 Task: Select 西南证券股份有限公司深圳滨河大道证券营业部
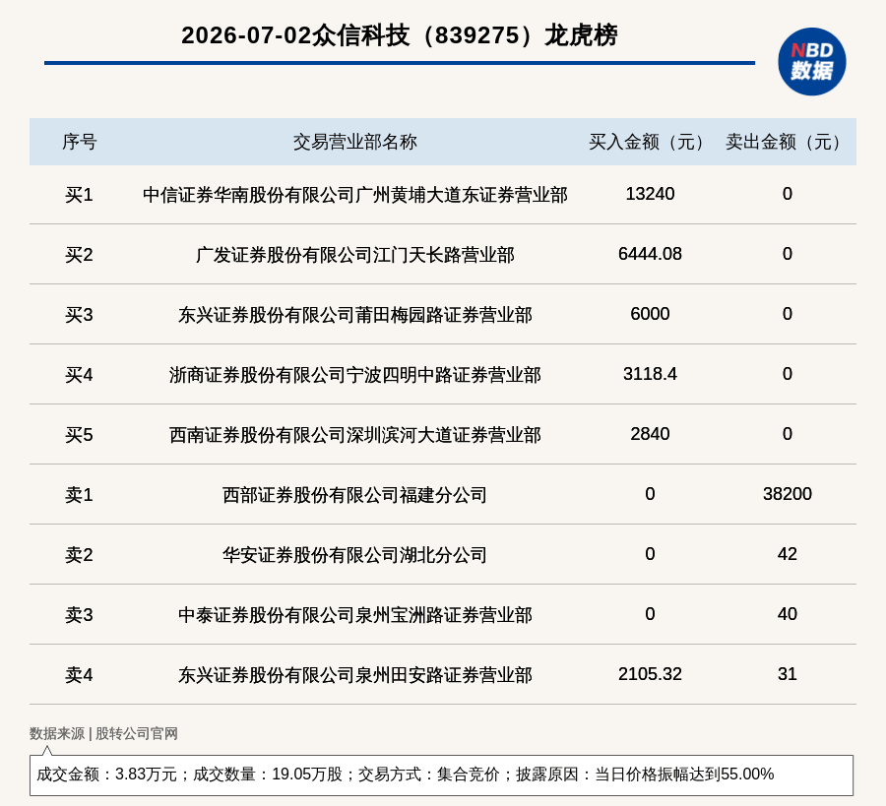(x=354, y=435)
